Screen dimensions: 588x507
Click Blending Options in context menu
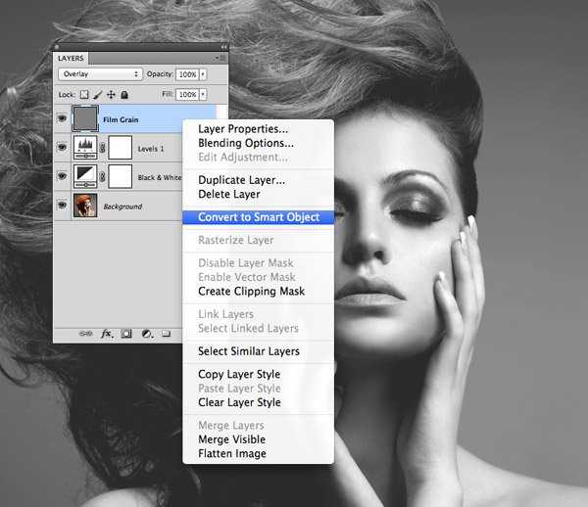[246, 143]
